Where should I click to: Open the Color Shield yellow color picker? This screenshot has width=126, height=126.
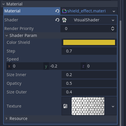pos(89,42)
